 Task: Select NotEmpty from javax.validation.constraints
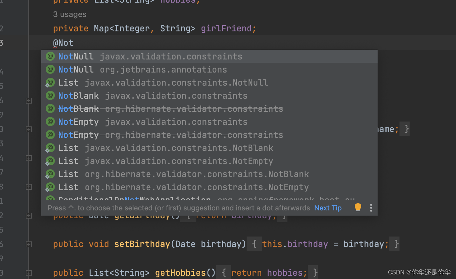point(209,122)
